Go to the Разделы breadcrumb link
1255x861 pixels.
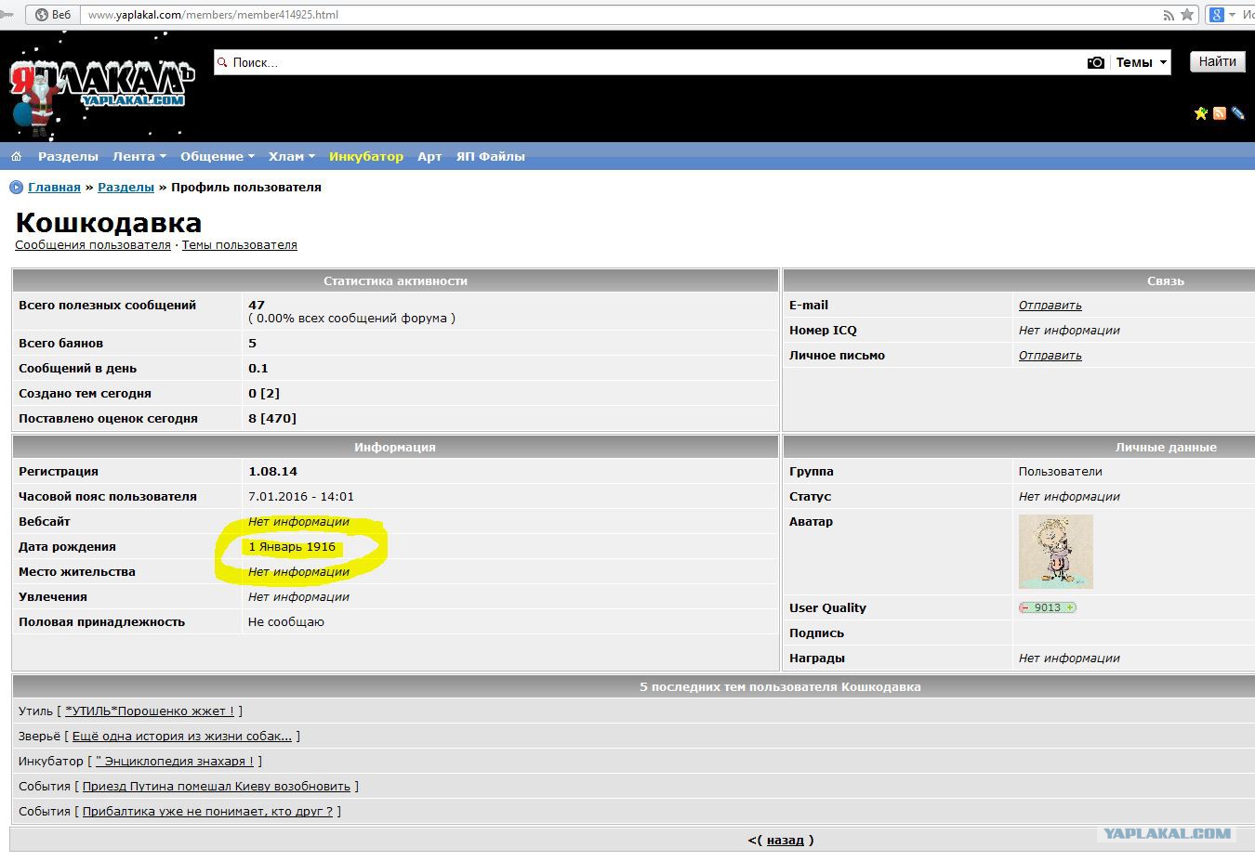pyautogui.click(x=125, y=187)
